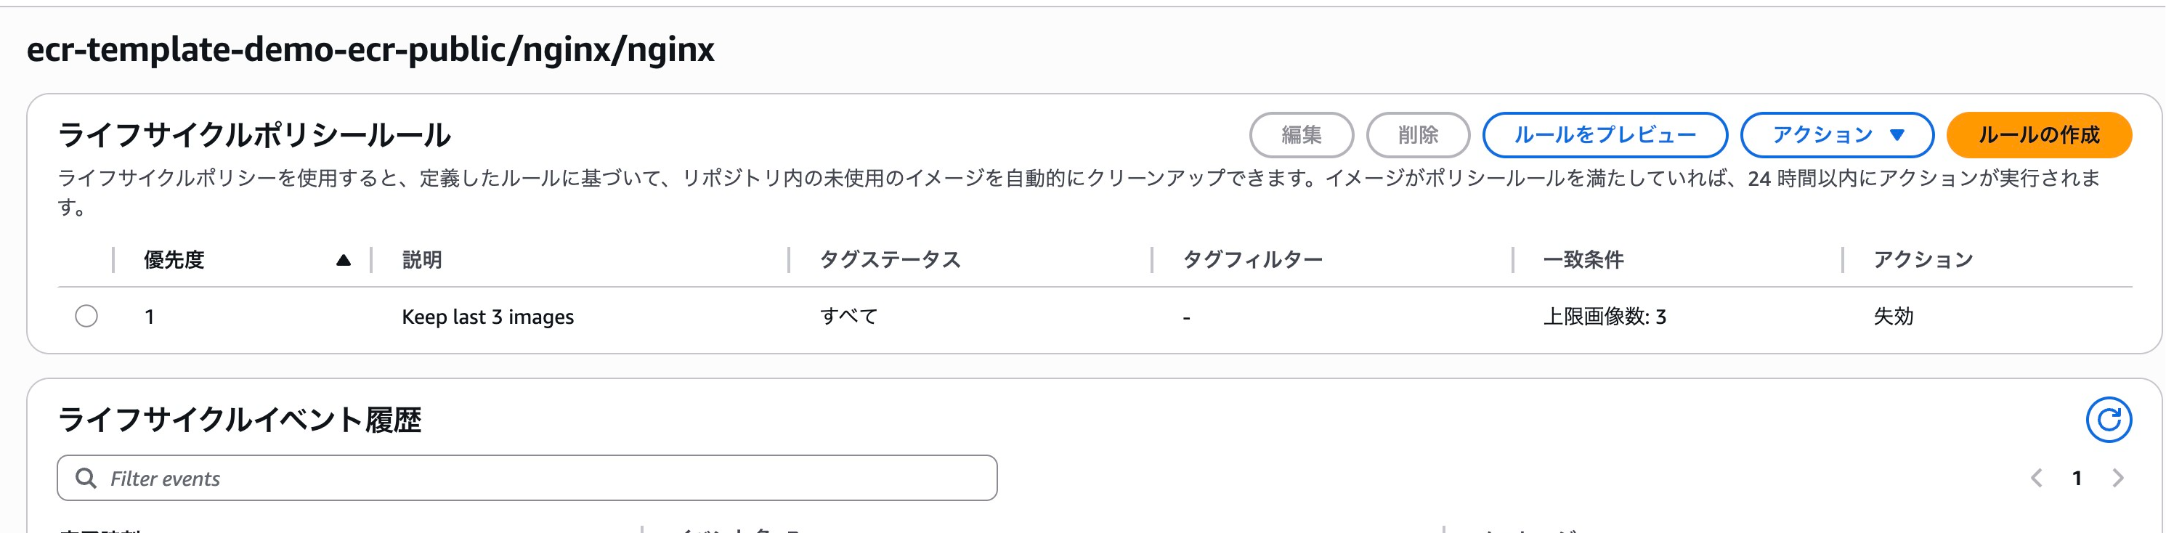This screenshot has width=2166, height=533.
Task: Go to the next page of events
Action: [x=2117, y=478]
